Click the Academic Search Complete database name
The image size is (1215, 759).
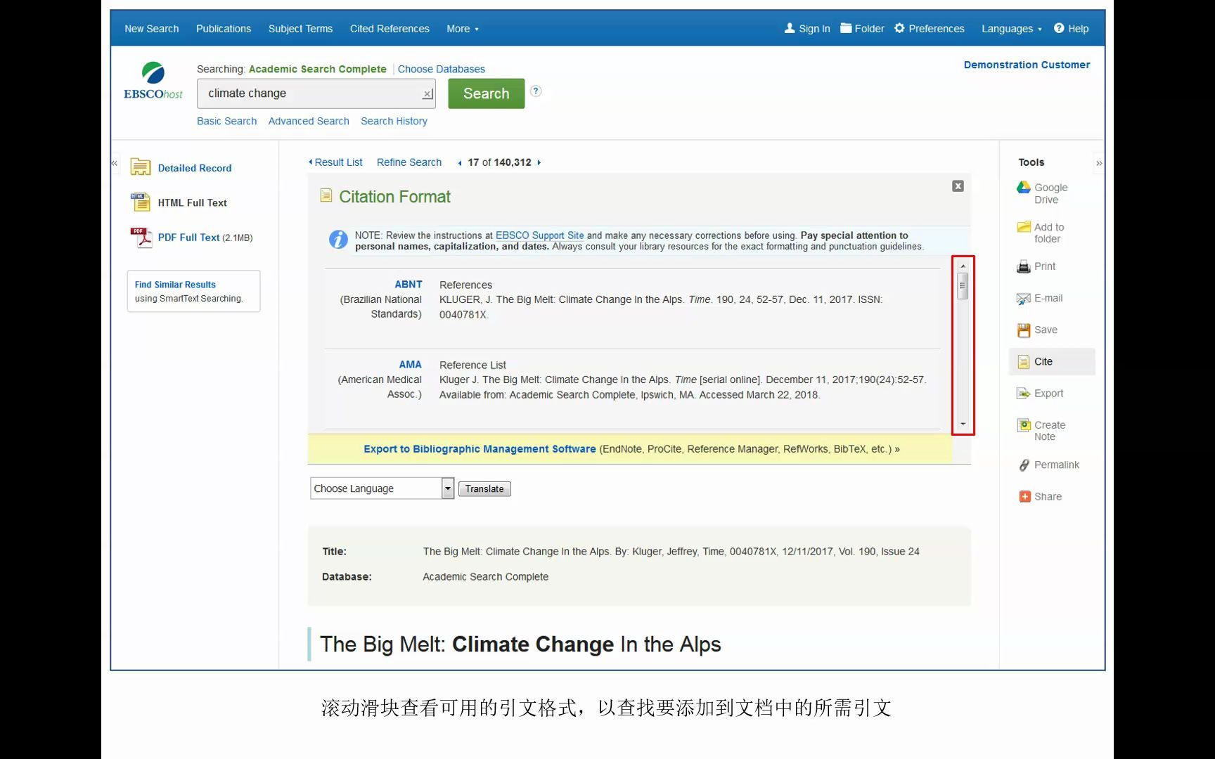coord(317,69)
